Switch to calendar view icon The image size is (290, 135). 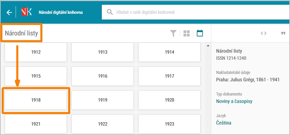click(x=200, y=33)
